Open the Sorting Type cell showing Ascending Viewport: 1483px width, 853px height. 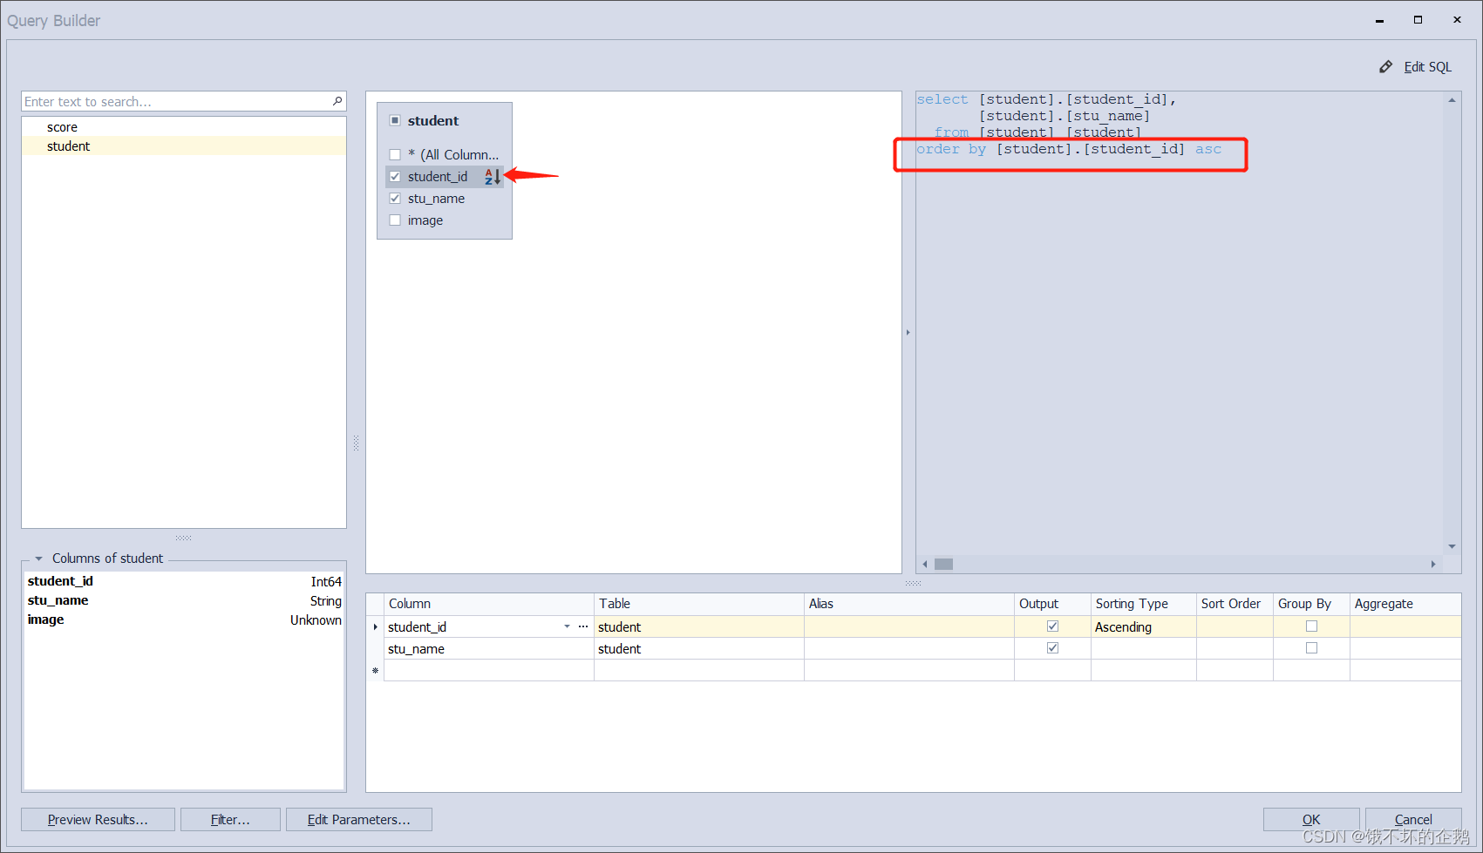1143,626
